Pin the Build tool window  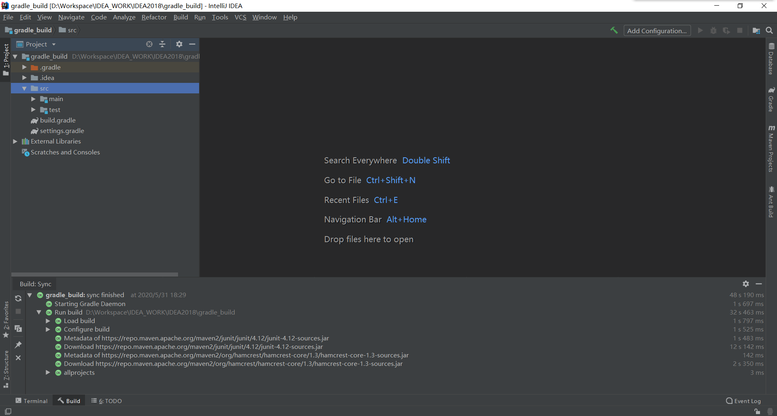(x=18, y=344)
